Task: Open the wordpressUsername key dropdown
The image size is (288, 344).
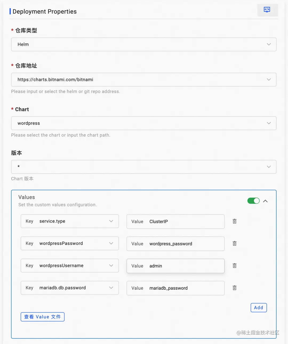Action: (111, 265)
